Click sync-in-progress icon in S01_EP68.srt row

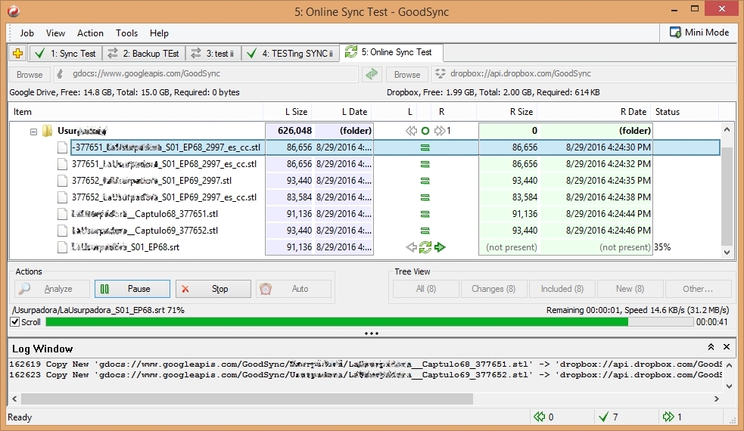click(425, 247)
